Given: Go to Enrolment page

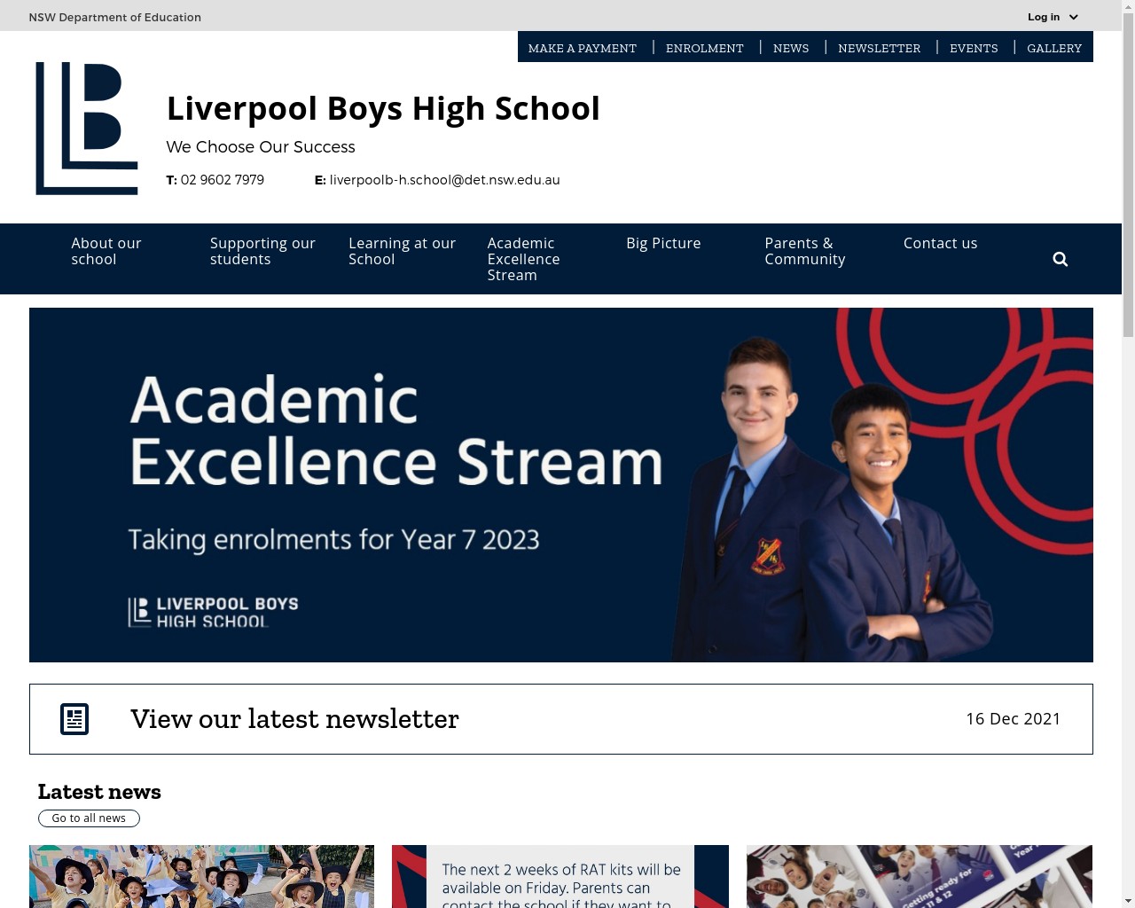Looking at the screenshot, I should pyautogui.click(x=704, y=48).
